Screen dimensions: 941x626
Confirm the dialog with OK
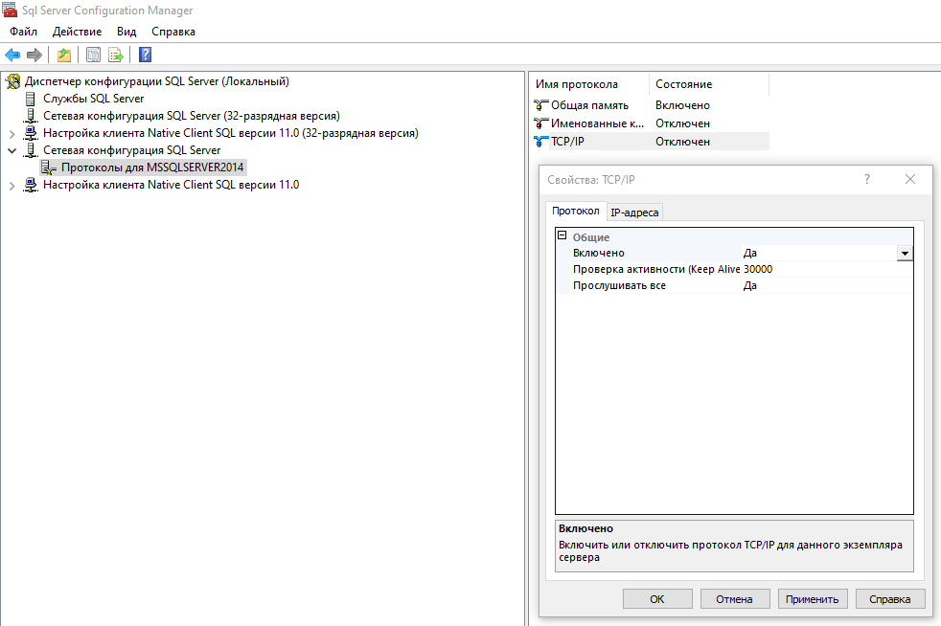(657, 599)
